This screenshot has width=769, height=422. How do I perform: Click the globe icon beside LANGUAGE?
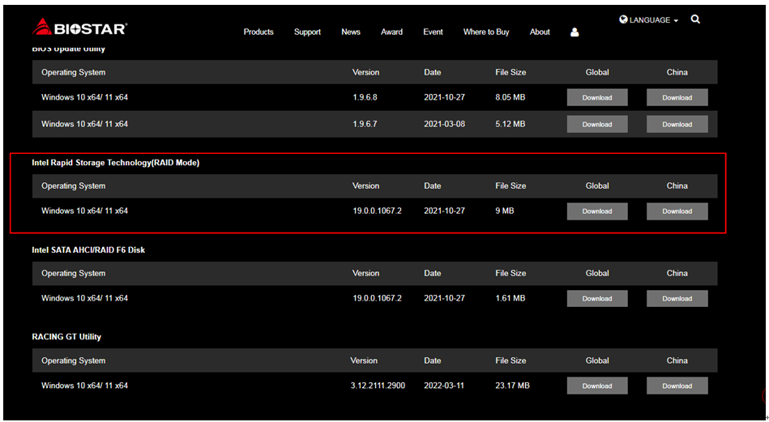tap(623, 19)
